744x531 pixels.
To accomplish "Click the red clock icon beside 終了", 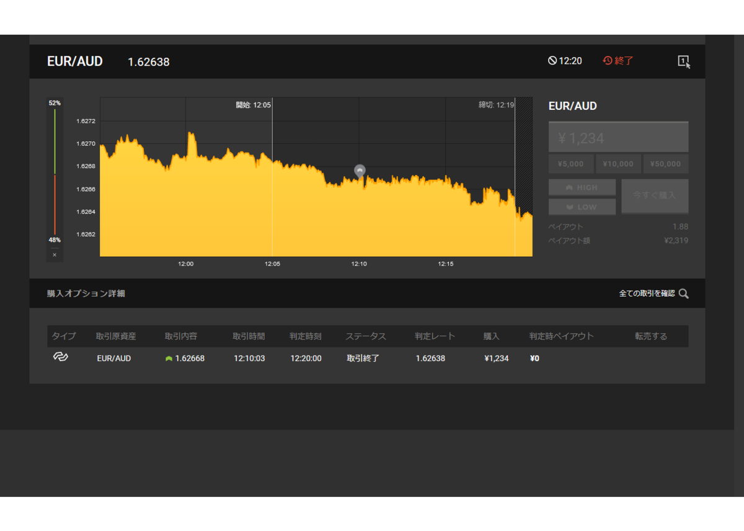I will 608,61.
